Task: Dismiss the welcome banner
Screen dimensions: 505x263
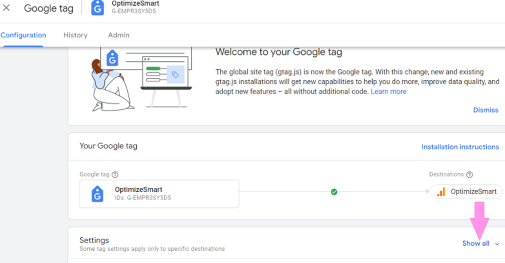Action: pos(485,110)
